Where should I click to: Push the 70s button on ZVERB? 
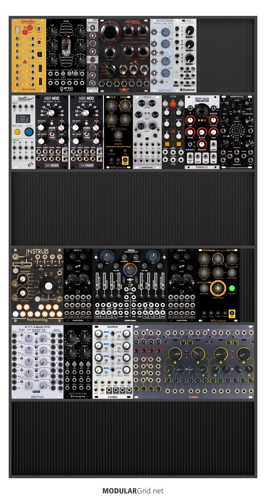click(x=165, y=103)
